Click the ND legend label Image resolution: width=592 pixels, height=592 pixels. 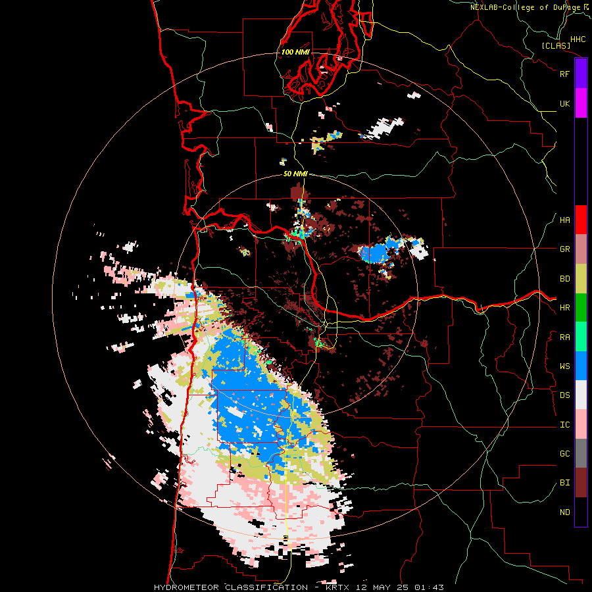click(x=564, y=512)
